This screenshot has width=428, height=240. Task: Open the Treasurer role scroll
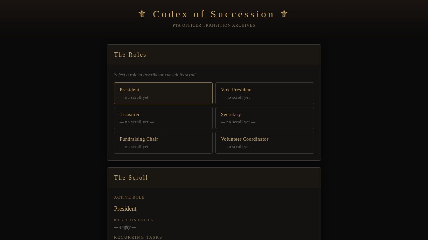click(x=163, y=118)
